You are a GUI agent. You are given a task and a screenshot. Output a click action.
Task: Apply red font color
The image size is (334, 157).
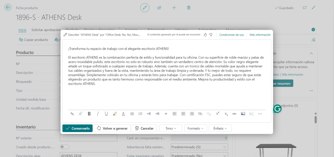[123, 114]
